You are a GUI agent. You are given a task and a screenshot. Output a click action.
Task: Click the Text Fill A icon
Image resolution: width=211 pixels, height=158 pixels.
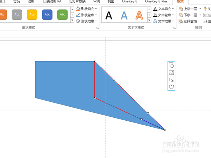click(x=155, y=9)
